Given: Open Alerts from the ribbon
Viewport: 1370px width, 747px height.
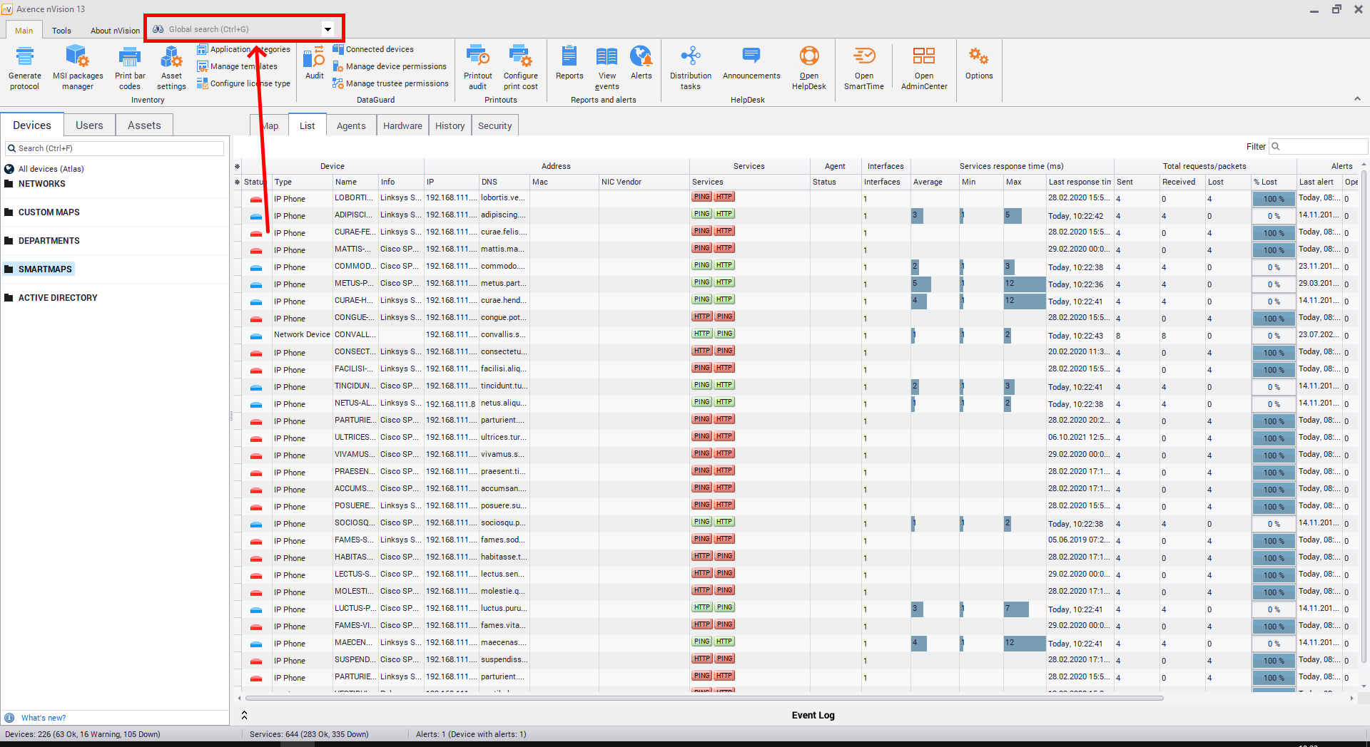Looking at the screenshot, I should coord(641,63).
